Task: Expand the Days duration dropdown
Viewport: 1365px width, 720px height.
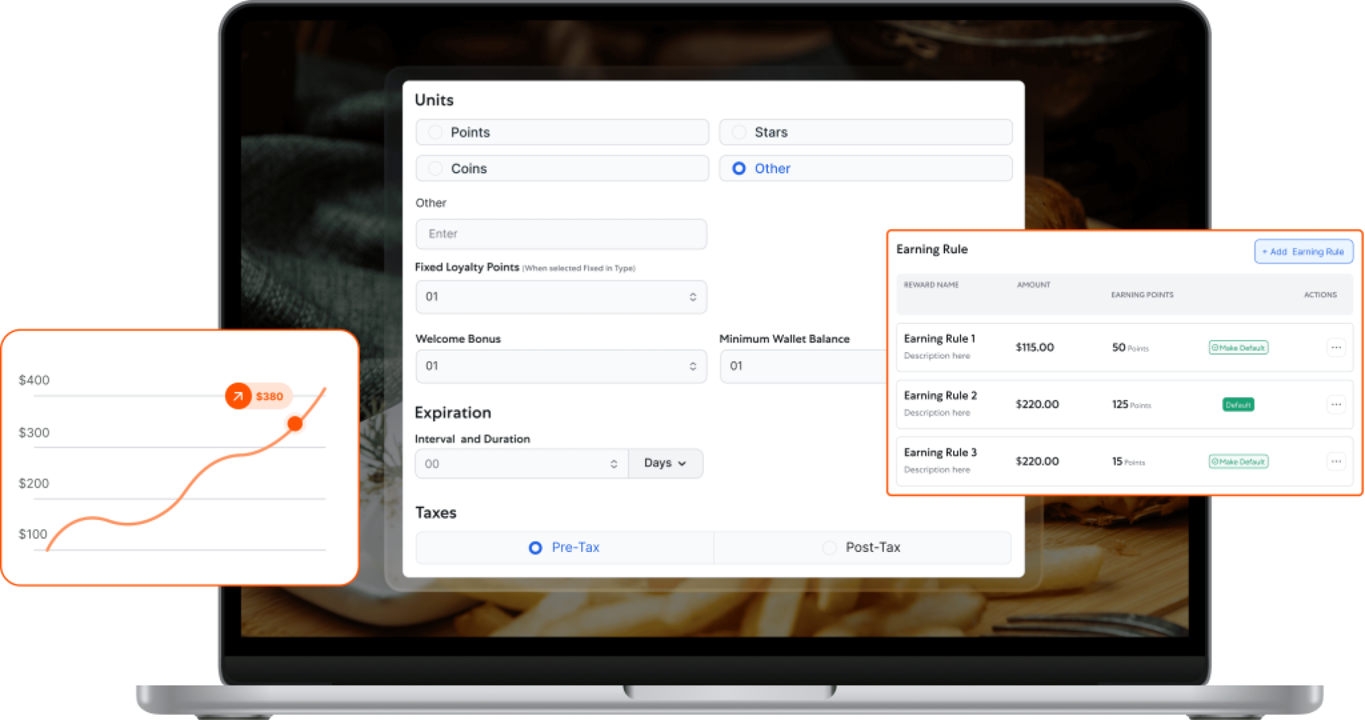Action: coord(665,463)
